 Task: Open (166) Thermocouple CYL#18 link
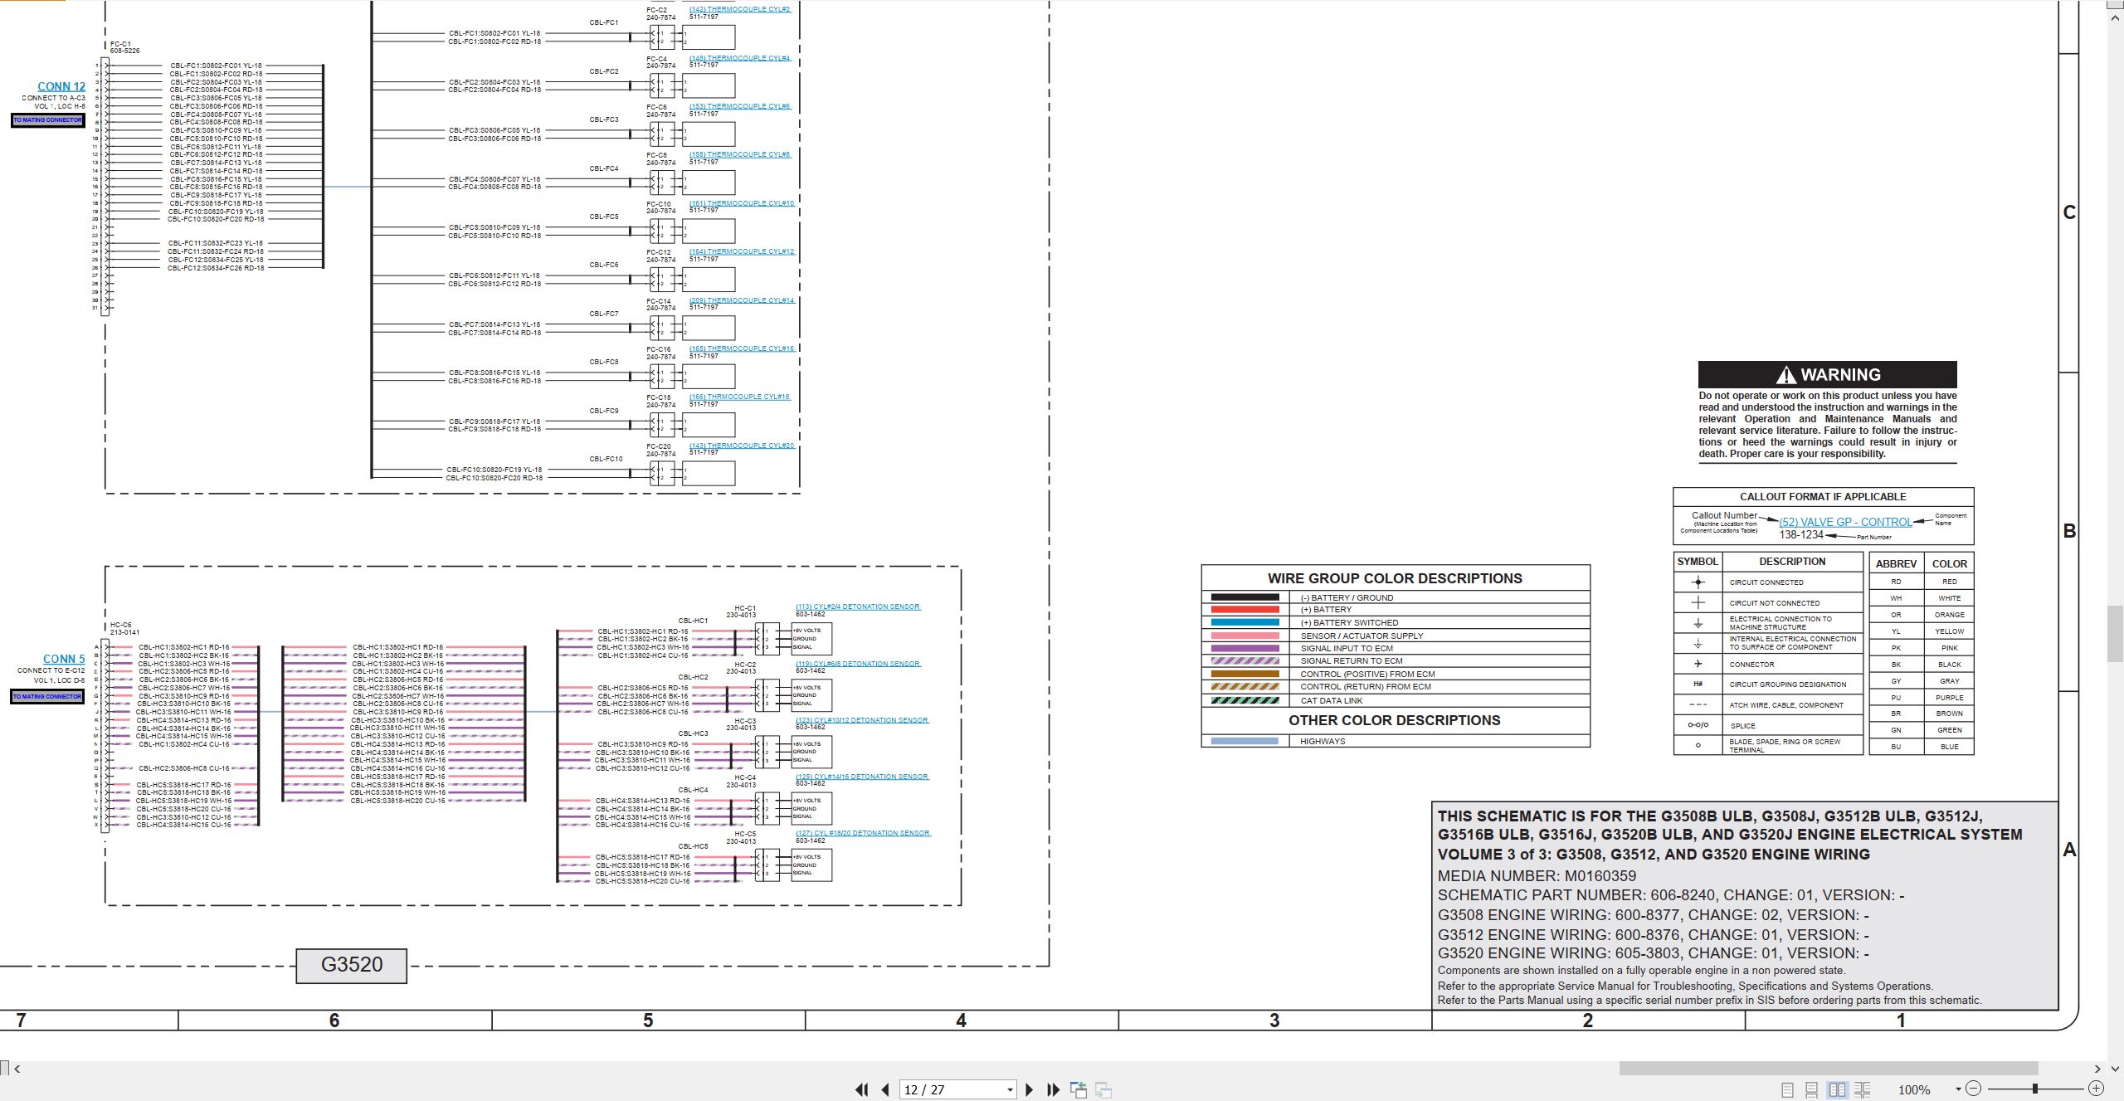pyautogui.click(x=740, y=397)
